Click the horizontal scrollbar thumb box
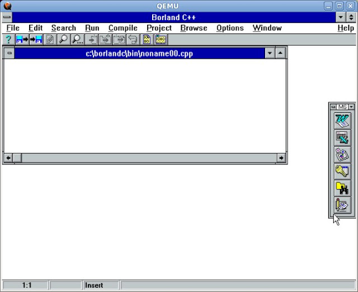 click(17, 158)
